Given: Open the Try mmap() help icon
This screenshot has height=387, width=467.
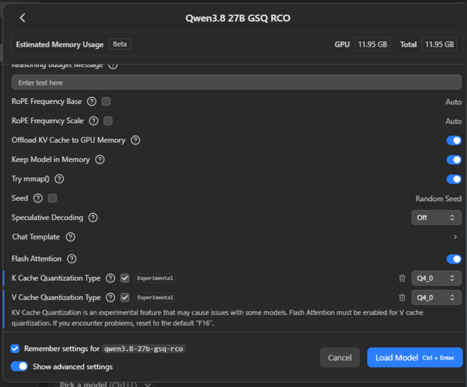Looking at the screenshot, I should (x=59, y=179).
